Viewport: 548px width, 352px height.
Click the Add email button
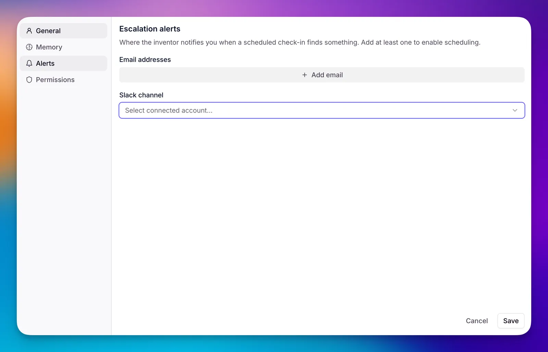click(322, 75)
